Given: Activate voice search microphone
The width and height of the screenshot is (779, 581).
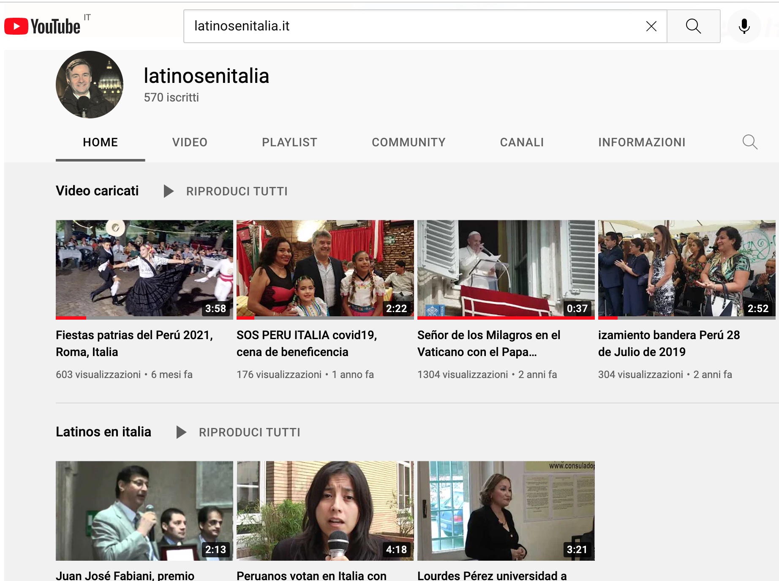Looking at the screenshot, I should tap(744, 26).
